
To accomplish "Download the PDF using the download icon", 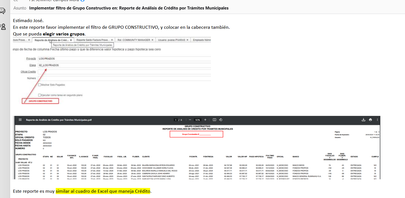I will 364,120.
